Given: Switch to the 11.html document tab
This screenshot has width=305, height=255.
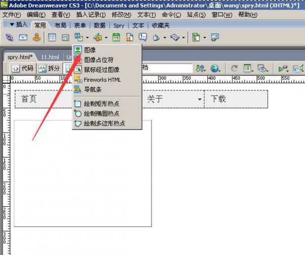Looking at the screenshot, I should [50, 57].
